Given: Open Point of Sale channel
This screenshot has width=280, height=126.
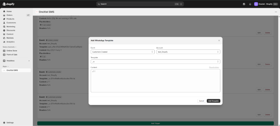Looking at the screenshot, I should (12, 54).
